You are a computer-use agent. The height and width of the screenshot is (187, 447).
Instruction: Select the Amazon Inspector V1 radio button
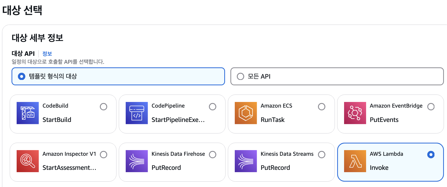(103, 154)
